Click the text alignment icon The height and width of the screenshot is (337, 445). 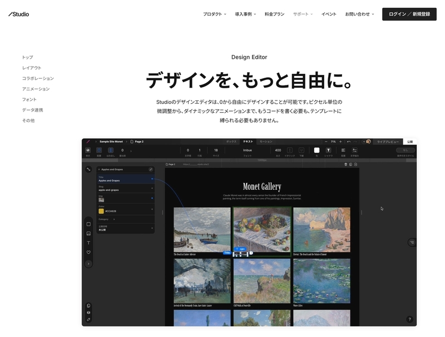(343, 150)
